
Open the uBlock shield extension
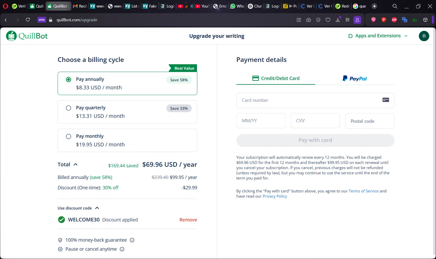click(x=374, y=20)
